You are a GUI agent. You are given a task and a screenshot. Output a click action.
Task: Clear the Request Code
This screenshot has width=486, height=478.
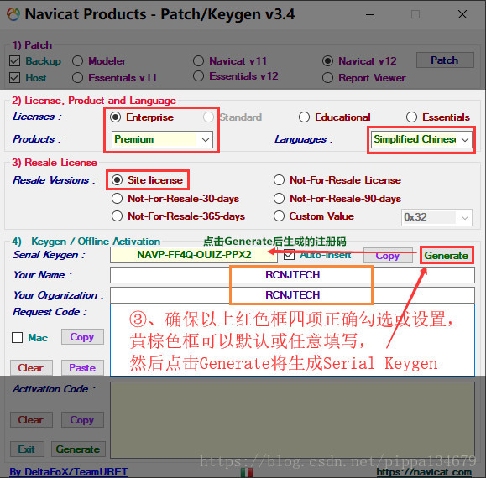point(31,367)
